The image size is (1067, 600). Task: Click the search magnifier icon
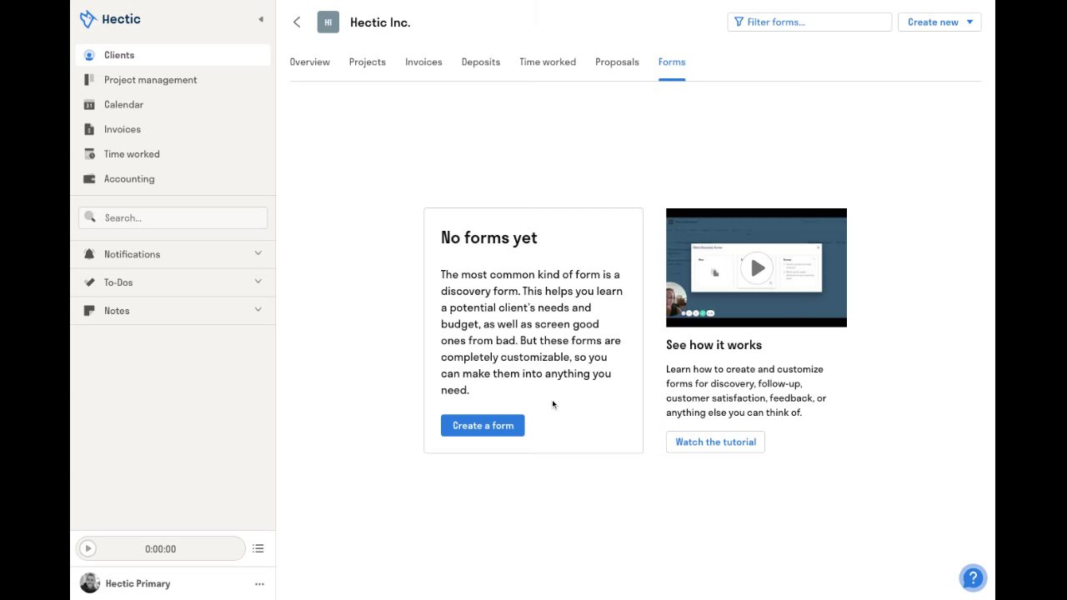tap(91, 217)
